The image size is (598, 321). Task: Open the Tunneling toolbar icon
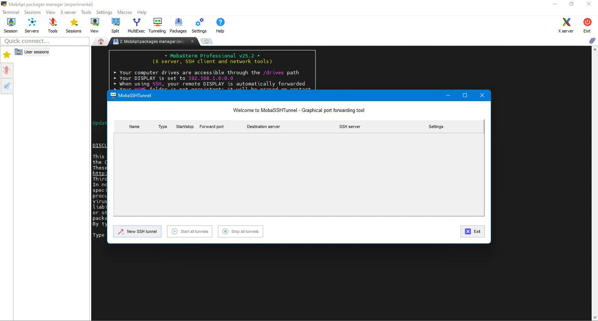[x=157, y=25]
